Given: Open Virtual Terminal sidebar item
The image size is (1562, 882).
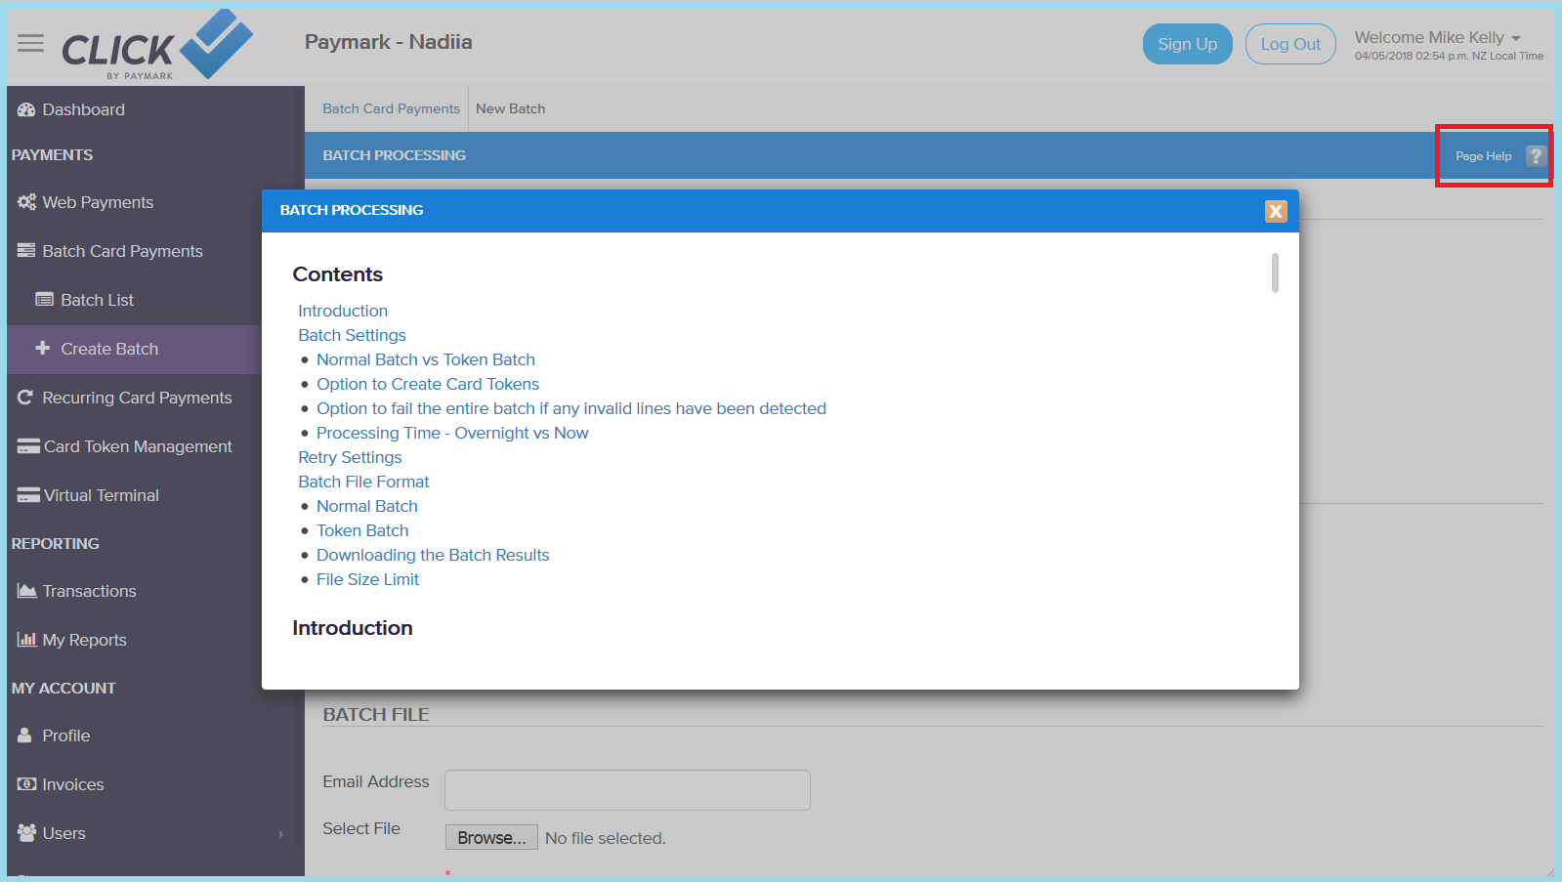Looking at the screenshot, I should (101, 495).
